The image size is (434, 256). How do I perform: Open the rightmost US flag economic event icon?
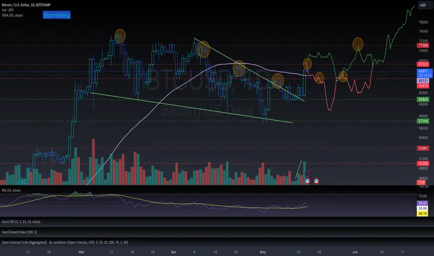point(316,181)
